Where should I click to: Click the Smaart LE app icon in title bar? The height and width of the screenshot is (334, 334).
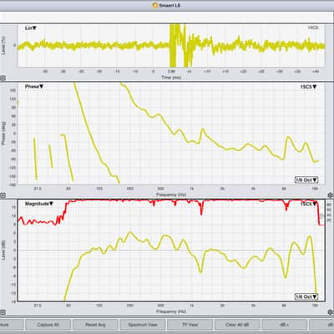tap(155, 5)
